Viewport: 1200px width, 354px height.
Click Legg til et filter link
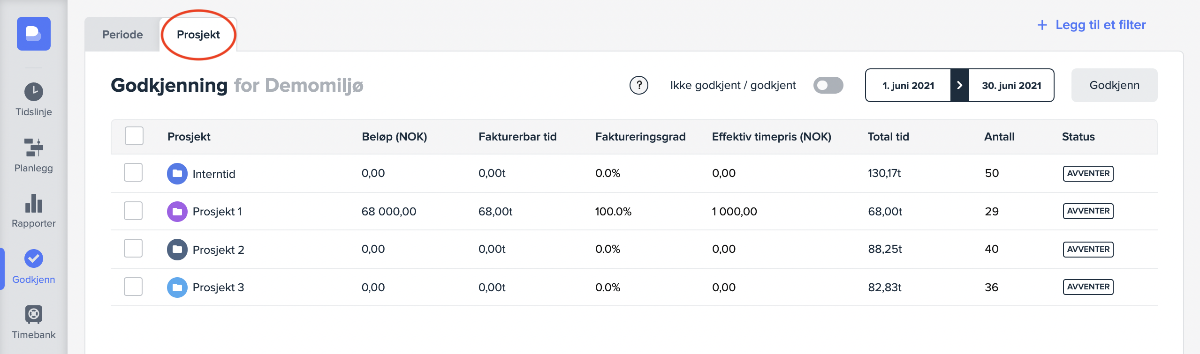(1091, 25)
